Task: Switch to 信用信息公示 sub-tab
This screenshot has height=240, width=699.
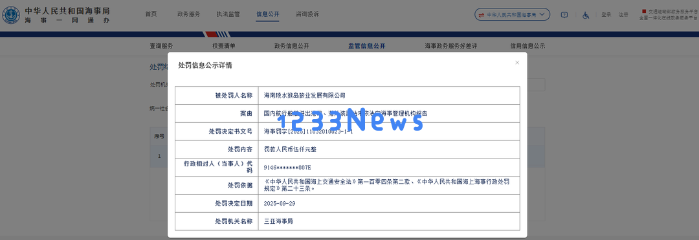Action: [528, 46]
